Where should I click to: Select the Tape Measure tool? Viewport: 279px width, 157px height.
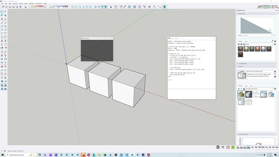click(x=2, y=55)
